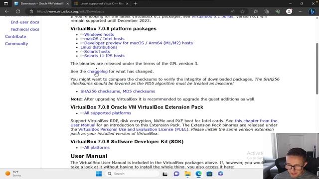The image size is (319, 179).
Task: Open Microsoft Edge from the taskbar
Action: point(198,174)
